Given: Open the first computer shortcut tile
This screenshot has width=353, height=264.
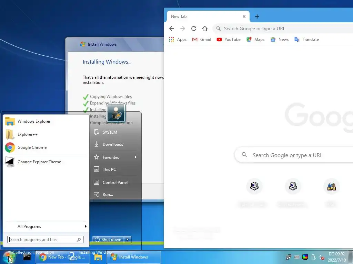Looking at the screenshot, I should pos(254,186).
